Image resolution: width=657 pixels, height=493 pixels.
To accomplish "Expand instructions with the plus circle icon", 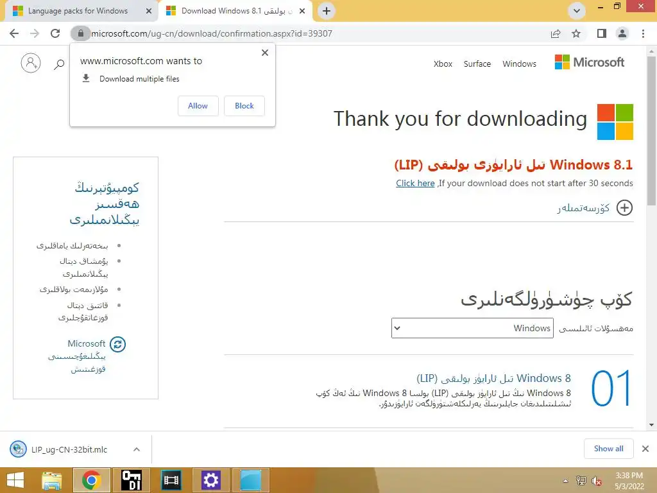I will point(624,207).
